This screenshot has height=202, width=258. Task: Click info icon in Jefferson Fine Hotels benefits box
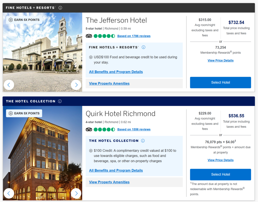143,47
